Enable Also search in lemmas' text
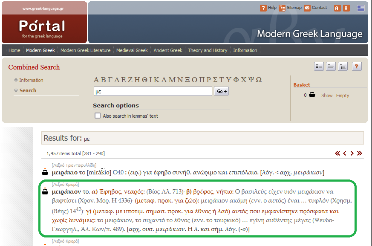 click(x=98, y=116)
